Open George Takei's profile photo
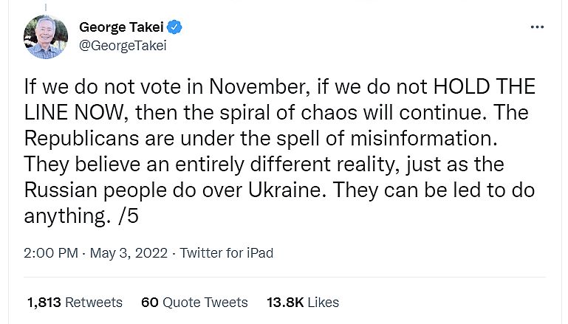The image size is (568, 324). pyautogui.click(x=46, y=36)
